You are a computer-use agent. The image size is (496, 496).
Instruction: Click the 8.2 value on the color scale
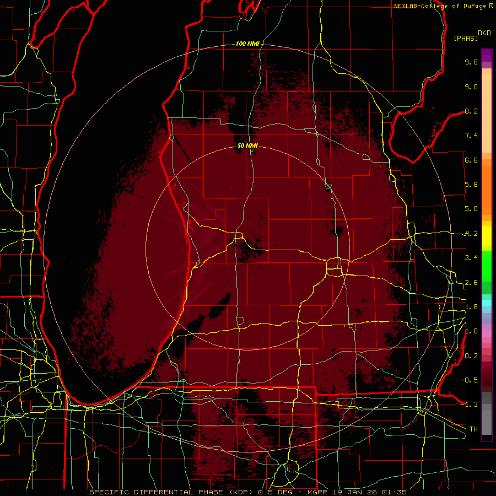(x=471, y=111)
